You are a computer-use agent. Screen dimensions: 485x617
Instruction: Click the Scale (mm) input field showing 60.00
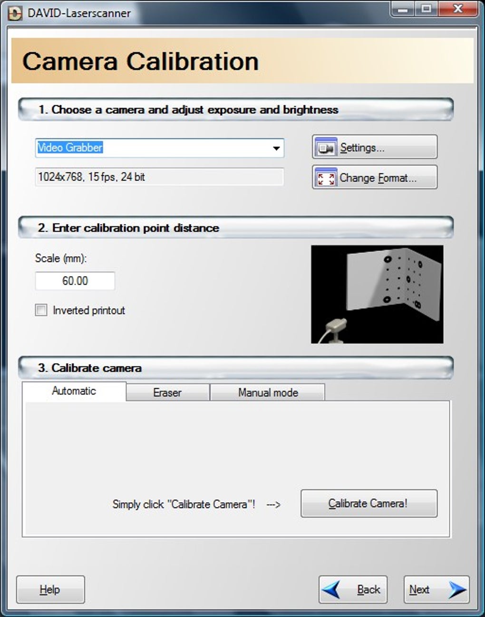tap(75, 281)
